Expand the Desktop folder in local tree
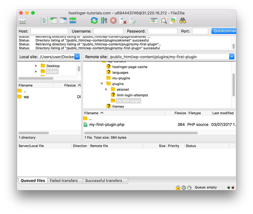The width and height of the screenshot is (253, 214). click(x=36, y=66)
